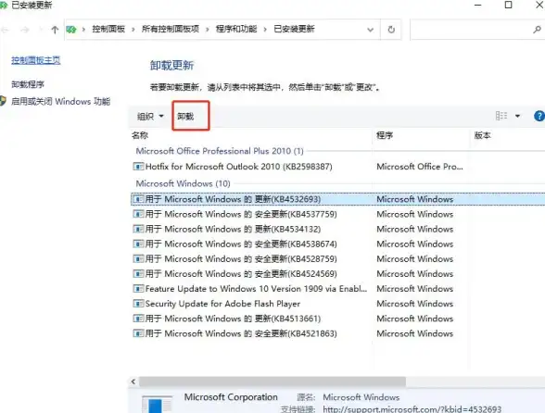Select the update KB4532693 row
545x413 pixels.
pyautogui.click(x=337, y=199)
